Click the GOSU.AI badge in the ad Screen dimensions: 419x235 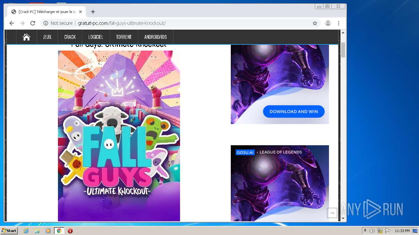(x=245, y=152)
